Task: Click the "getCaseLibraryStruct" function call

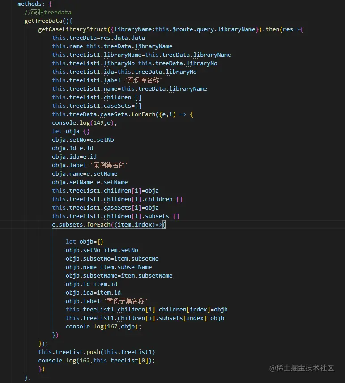Action: [x=72, y=29]
